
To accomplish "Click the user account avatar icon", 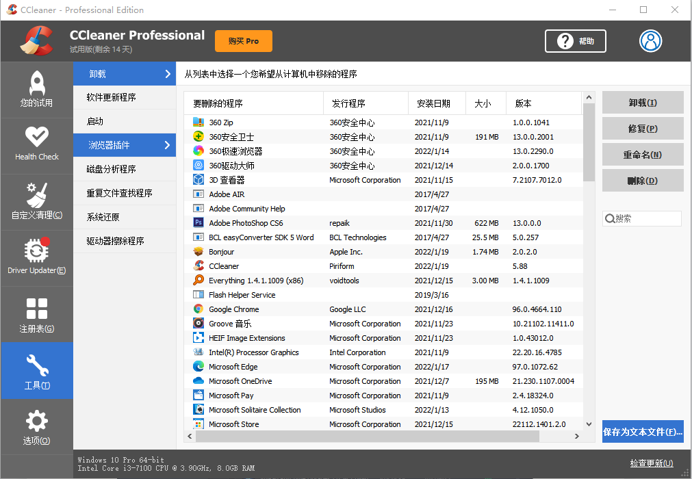I will pos(650,41).
